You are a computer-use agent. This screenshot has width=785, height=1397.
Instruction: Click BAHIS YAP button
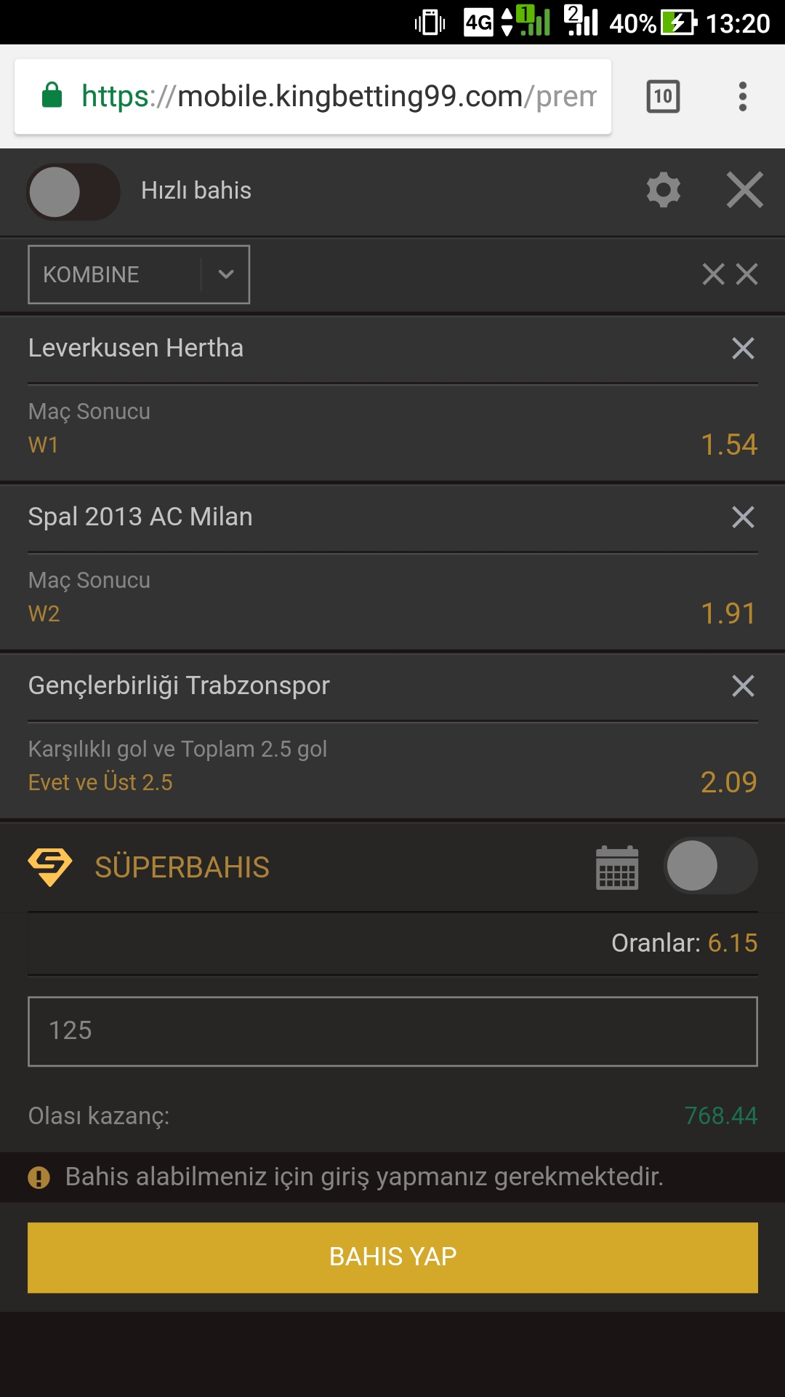[392, 1257]
